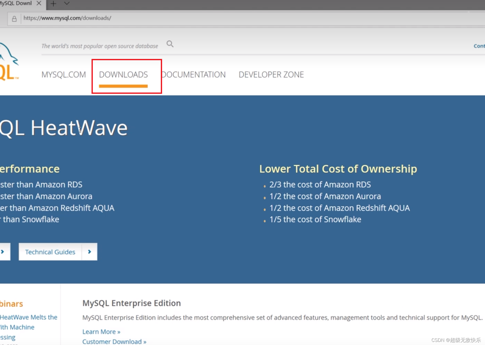Close the MySQL Download tab
The image size is (485, 345).
point(39,3)
